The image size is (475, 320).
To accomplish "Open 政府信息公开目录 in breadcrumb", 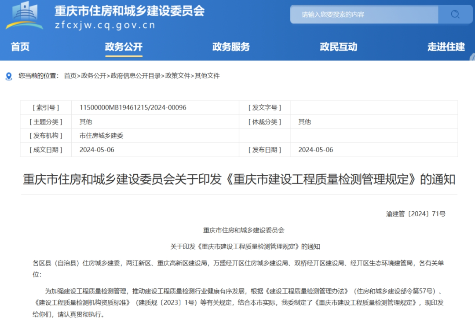I will click(x=135, y=76).
